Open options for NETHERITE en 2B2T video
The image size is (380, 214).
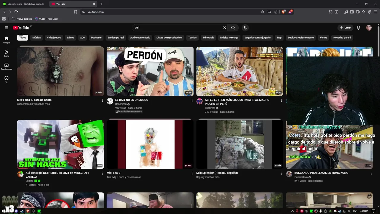102,173
